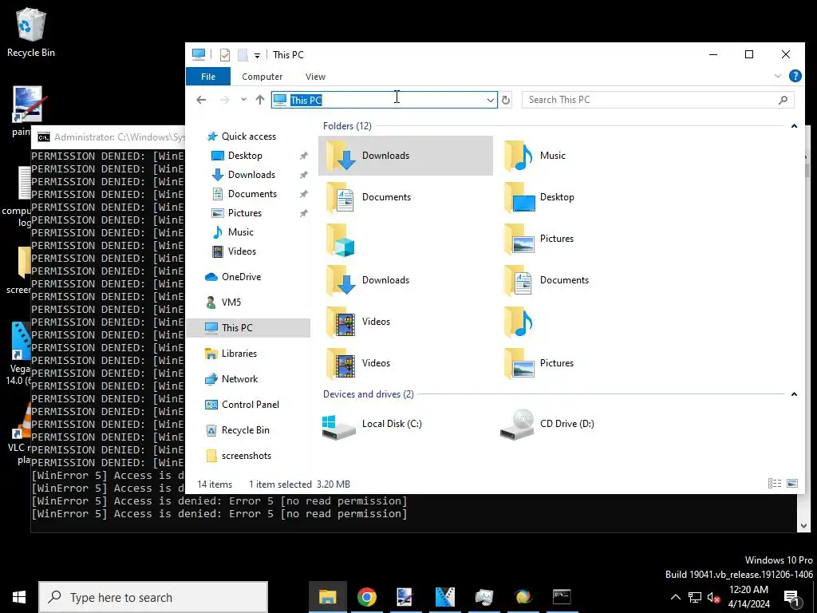Viewport: 817px width, 613px height.
Task: Expand the ribbon with the chevron
Action: tap(777, 76)
